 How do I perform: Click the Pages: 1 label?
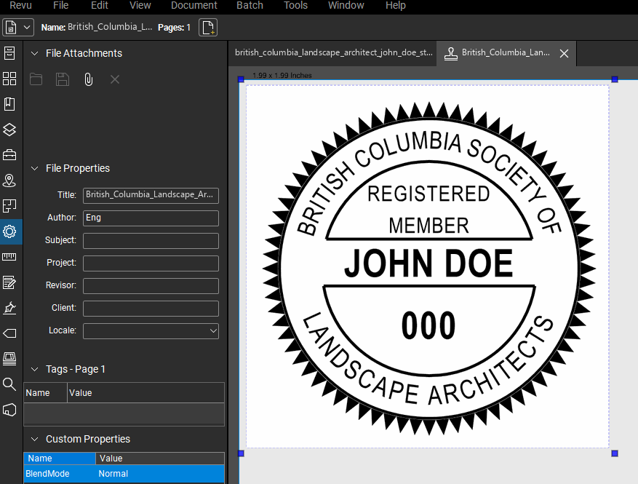(x=174, y=27)
